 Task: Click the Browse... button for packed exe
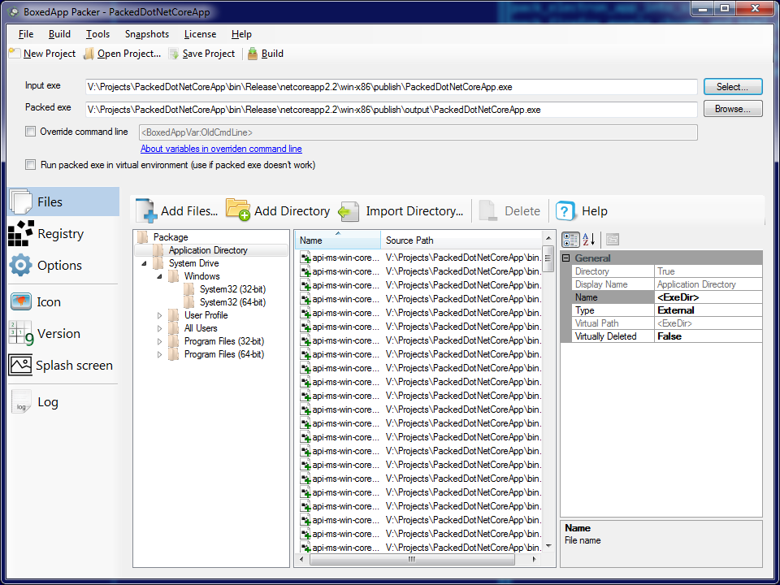coord(733,108)
